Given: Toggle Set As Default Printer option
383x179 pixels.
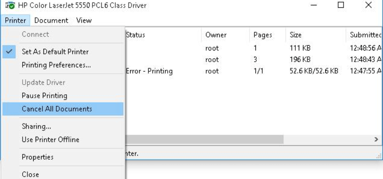Looking at the screenshot, I should 63,51.
